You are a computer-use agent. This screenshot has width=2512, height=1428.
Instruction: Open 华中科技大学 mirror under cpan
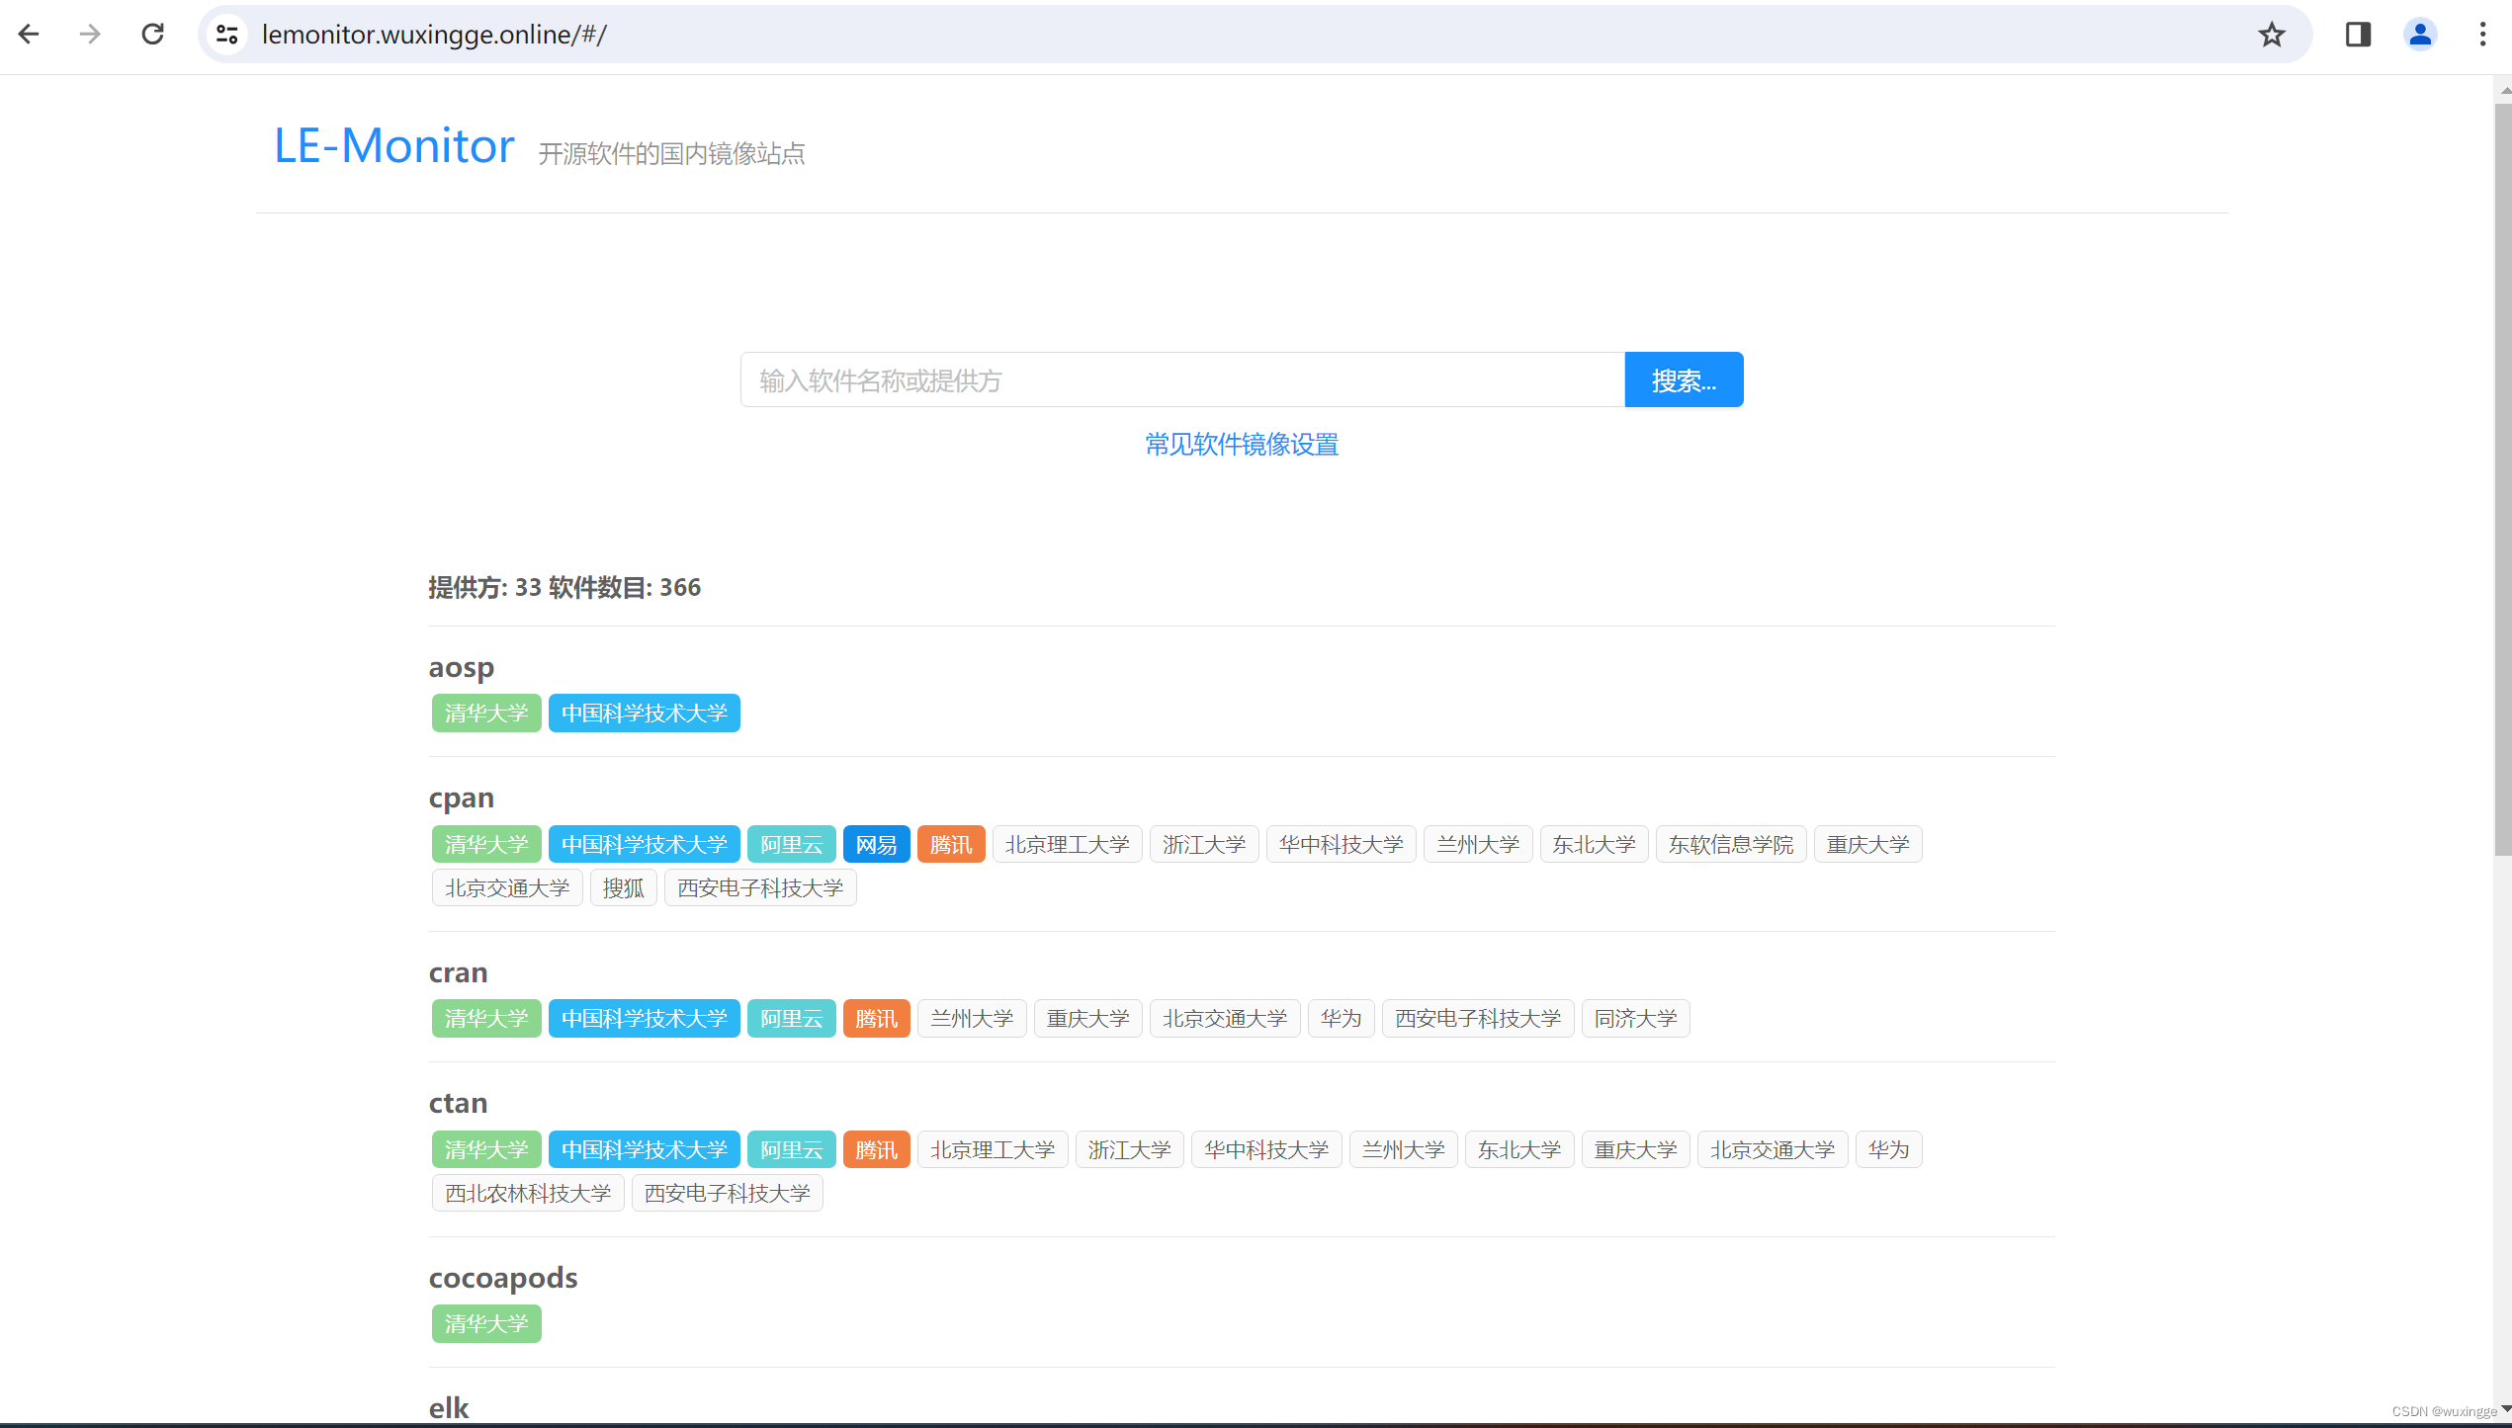point(1342,845)
